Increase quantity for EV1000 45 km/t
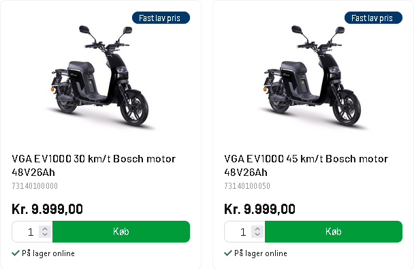 point(257,229)
